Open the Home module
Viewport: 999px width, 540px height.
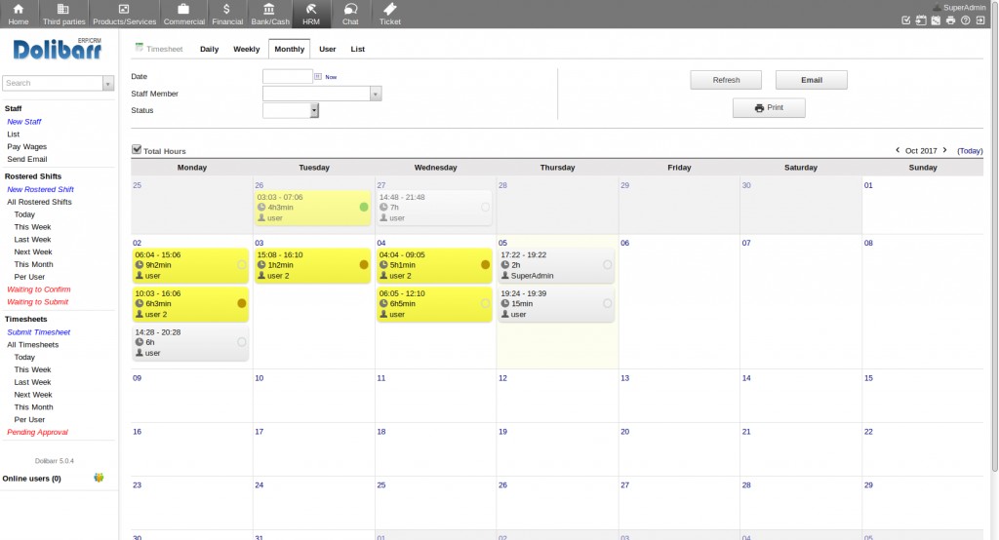19,14
